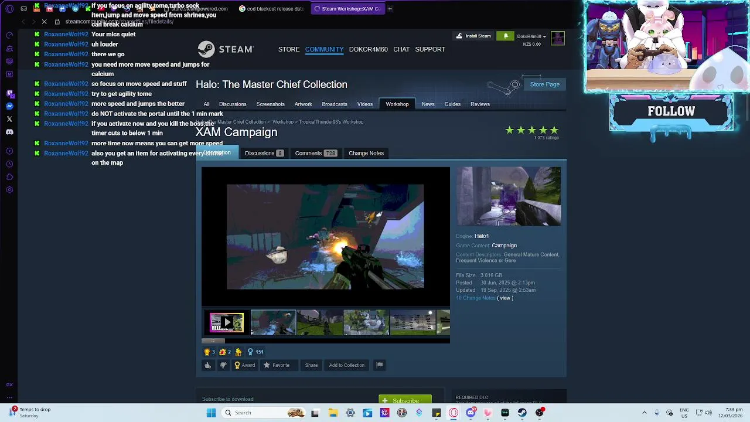Open the Share dialog
The width and height of the screenshot is (750, 422).
311,365
